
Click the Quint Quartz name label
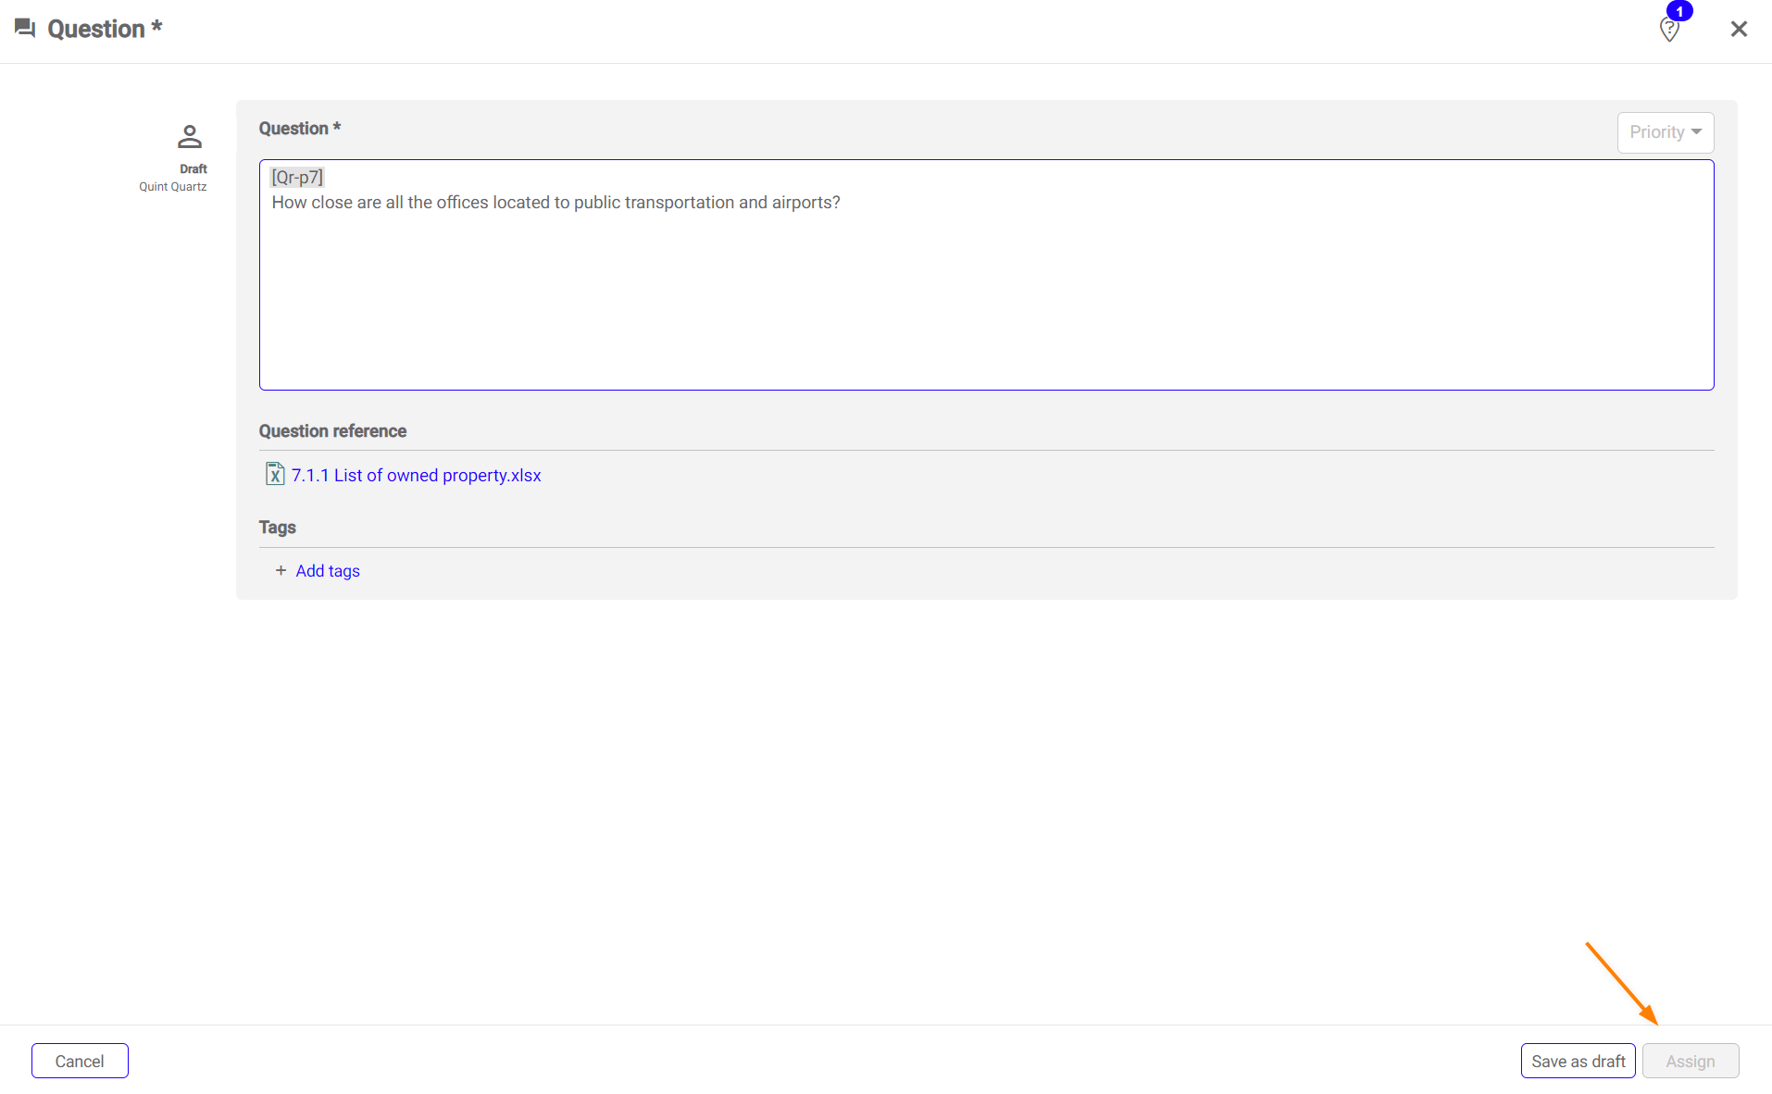click(x=173, y=187)
